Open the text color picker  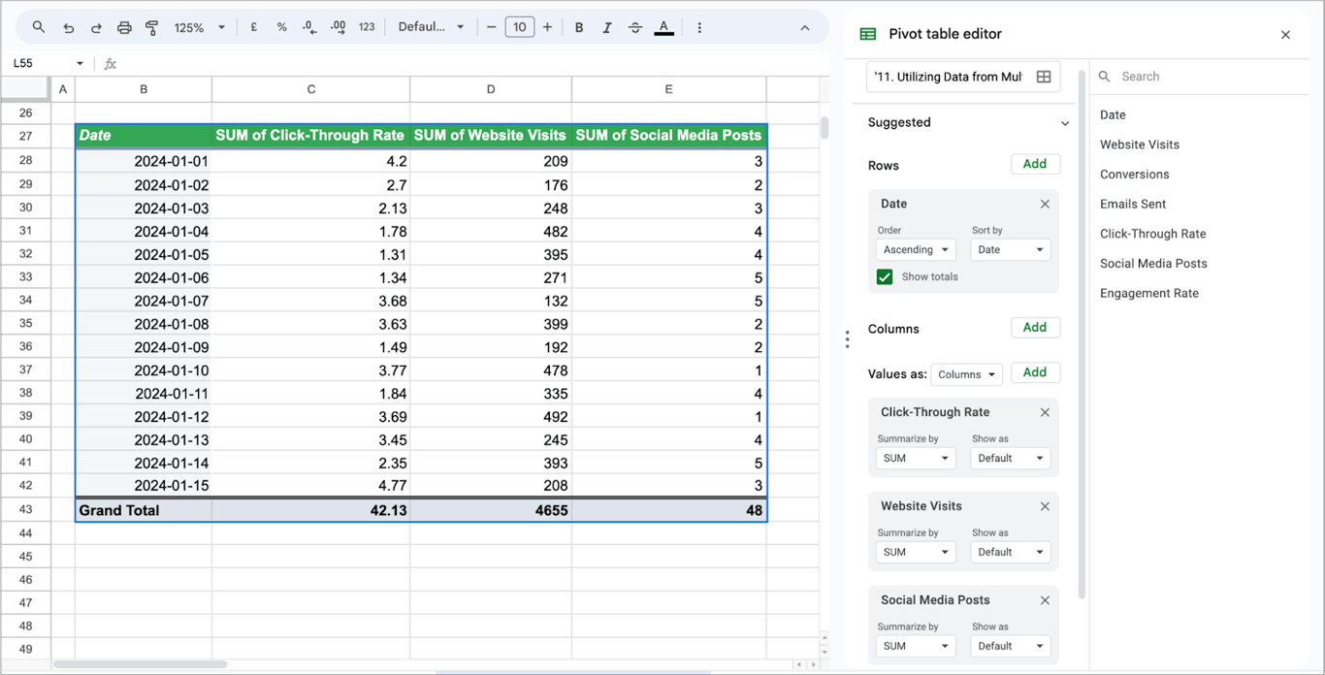tap(663, 27)
